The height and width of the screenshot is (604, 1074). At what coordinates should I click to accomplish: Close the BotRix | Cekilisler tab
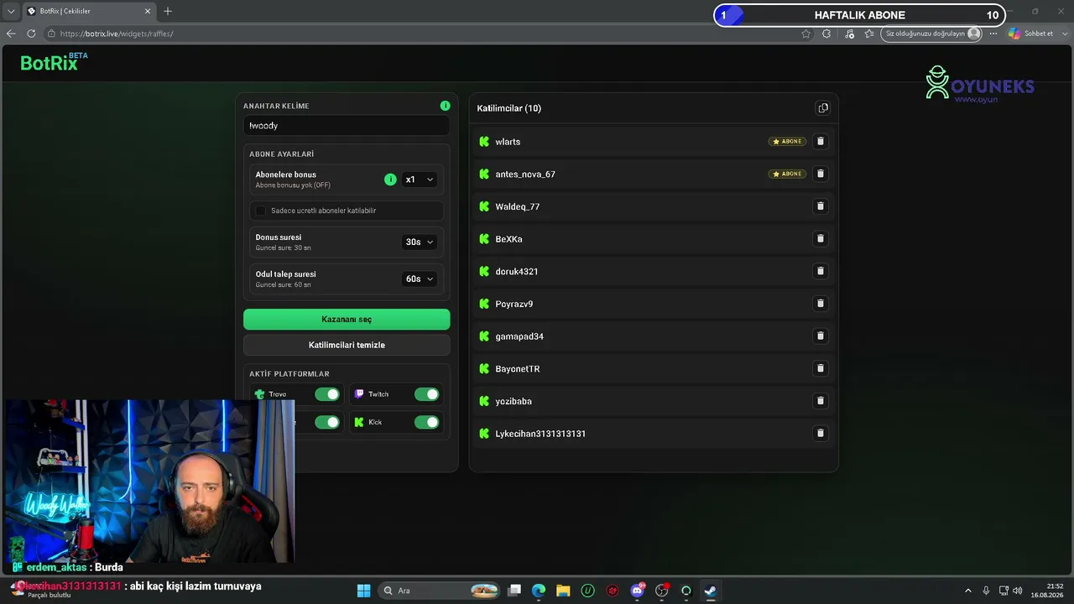tap(148, 11)
